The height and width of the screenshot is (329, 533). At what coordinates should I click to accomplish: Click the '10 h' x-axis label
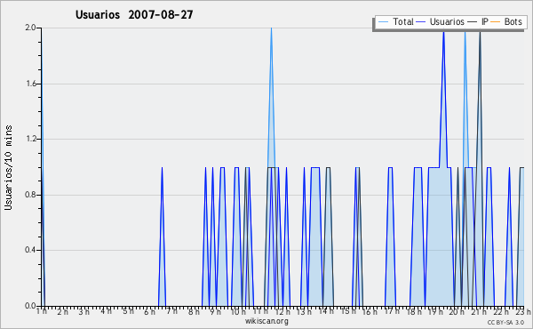238,311
